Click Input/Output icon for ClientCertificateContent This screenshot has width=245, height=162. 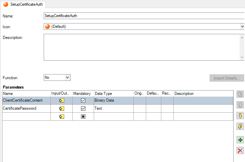pos(62,100)
